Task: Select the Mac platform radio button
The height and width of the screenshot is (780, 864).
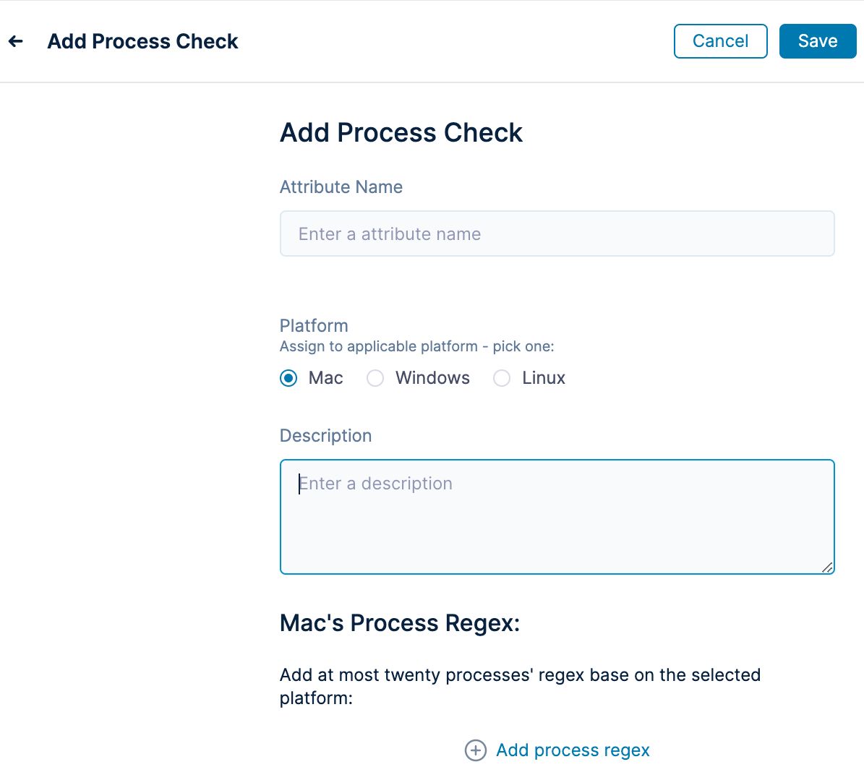Action: coord(288,378)
